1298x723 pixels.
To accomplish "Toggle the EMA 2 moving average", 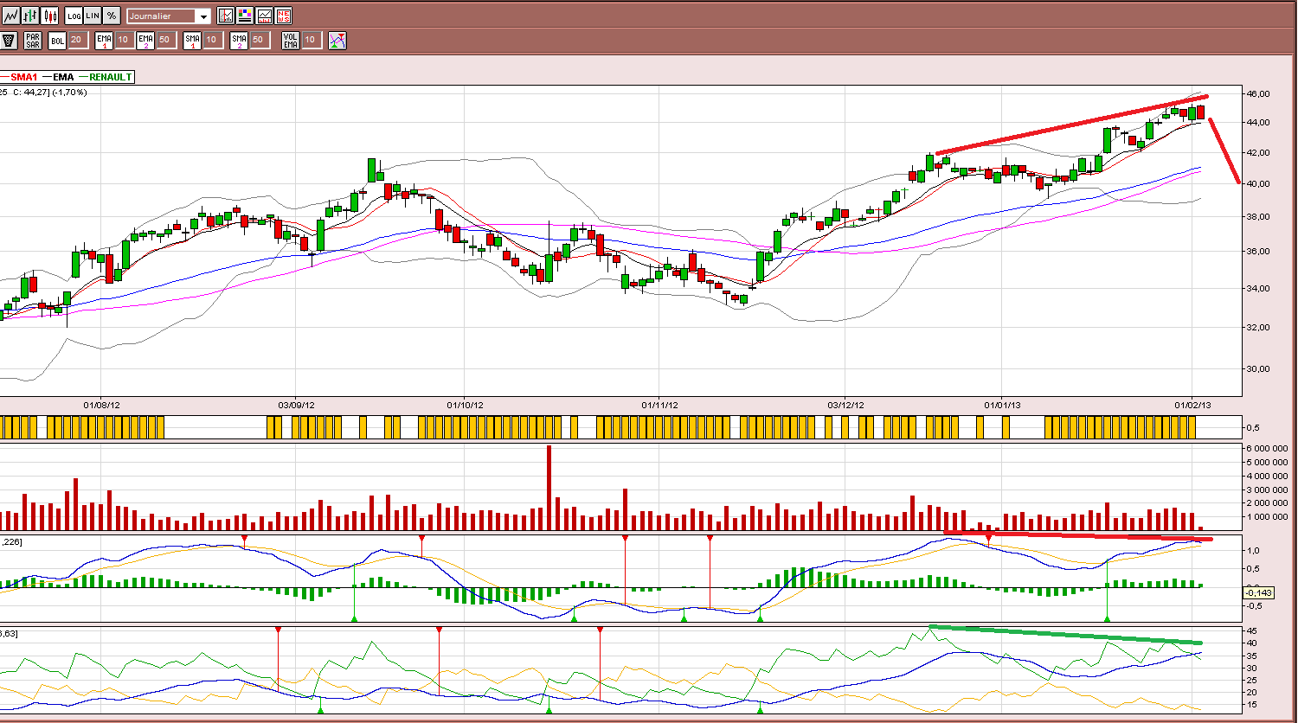I will pyautogui.click(x=145, y=40).
